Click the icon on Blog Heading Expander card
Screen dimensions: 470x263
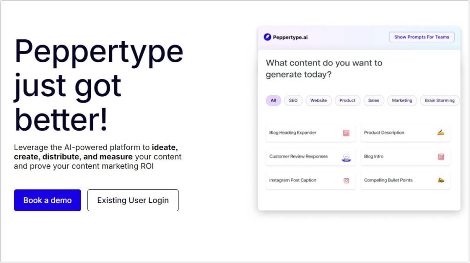point(346,133)
